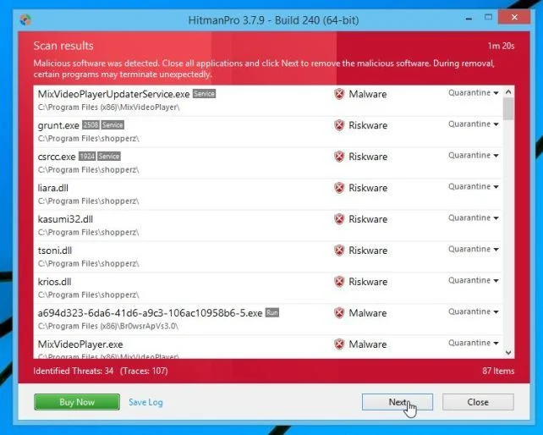Open Quarantine dropdown for liara.dll

pyautogui.click(x=473, y=186)
